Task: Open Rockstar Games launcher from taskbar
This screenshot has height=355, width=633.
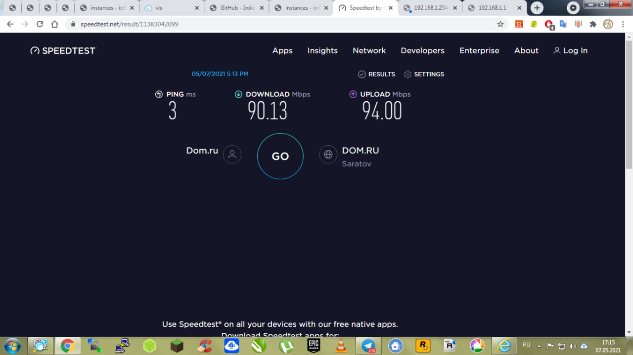Action: coord(423,346)
